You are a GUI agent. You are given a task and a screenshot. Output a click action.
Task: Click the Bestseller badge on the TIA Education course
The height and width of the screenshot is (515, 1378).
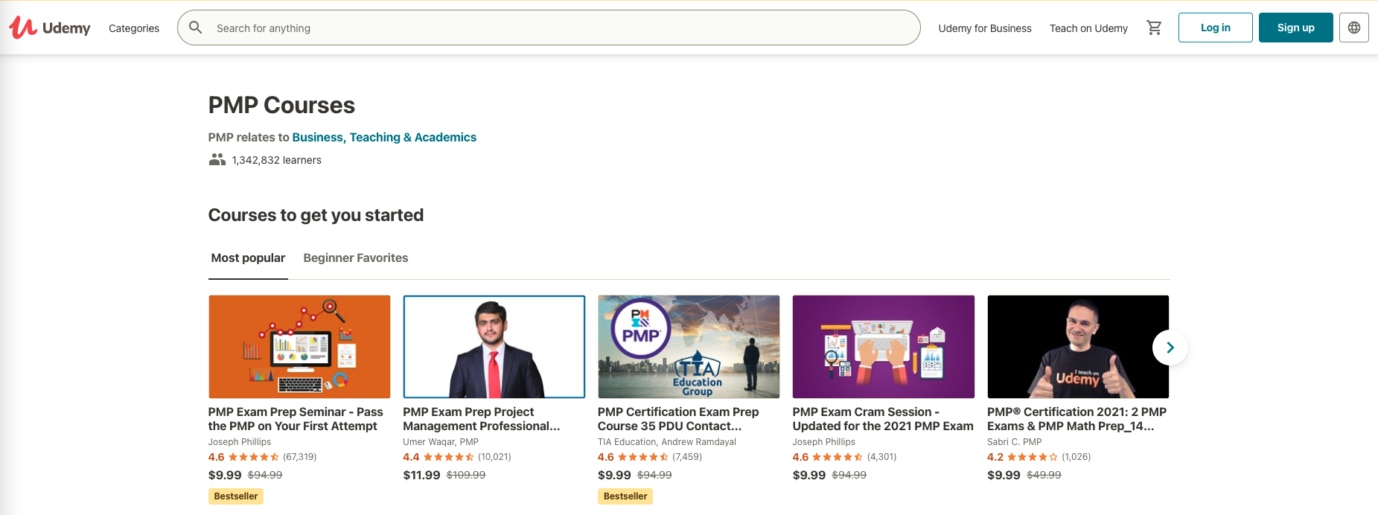tap(625, 496)
